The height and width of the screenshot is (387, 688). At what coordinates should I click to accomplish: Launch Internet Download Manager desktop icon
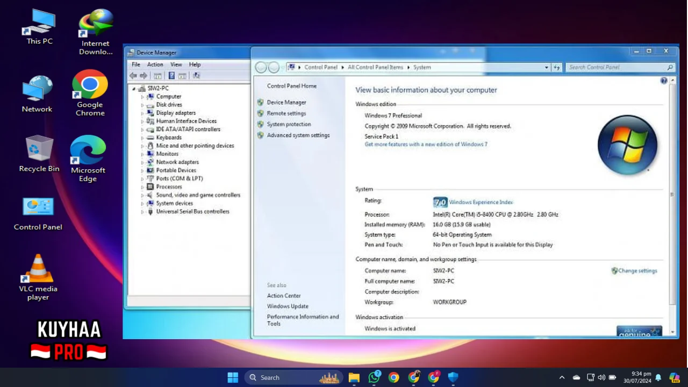click(x=96, y=32)
